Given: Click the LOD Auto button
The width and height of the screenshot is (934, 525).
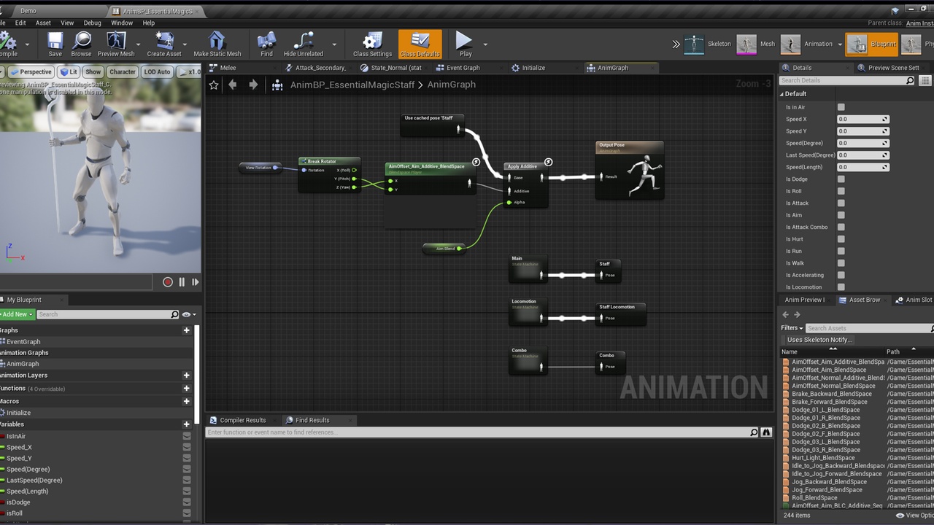Looking at the screenshot, I should pyautogui.click(x=157, y=71).
